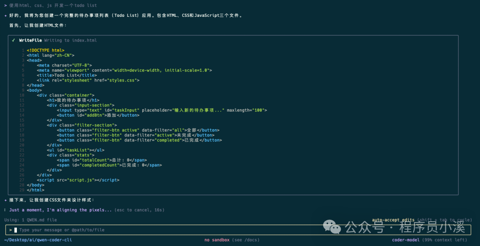Viewport: 480px width, 246px height.
Task: Click the plus marker before '好的' response
Action: pos(5,16)
